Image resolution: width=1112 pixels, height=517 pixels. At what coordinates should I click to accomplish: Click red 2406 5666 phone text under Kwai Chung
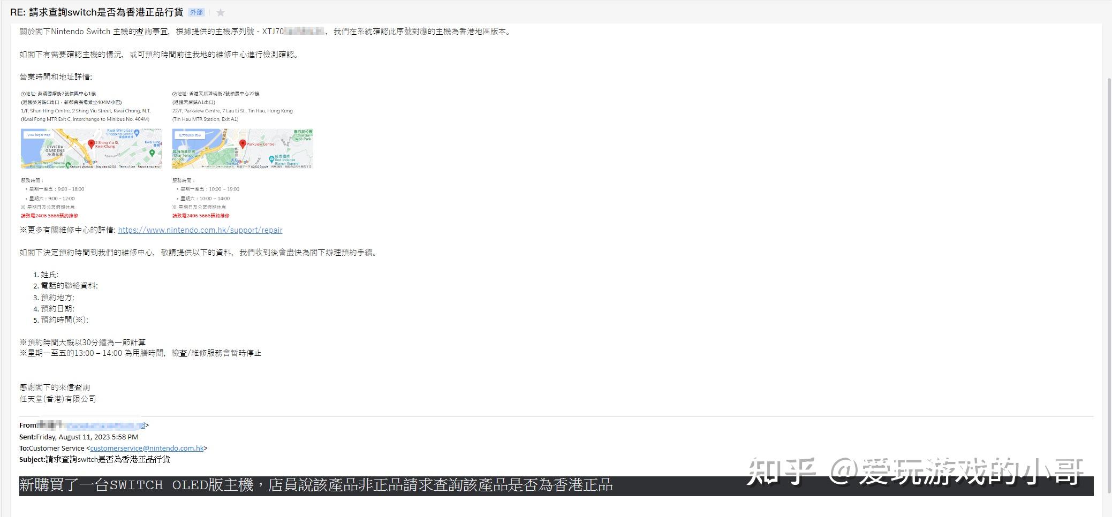click(x=49, y=216)
